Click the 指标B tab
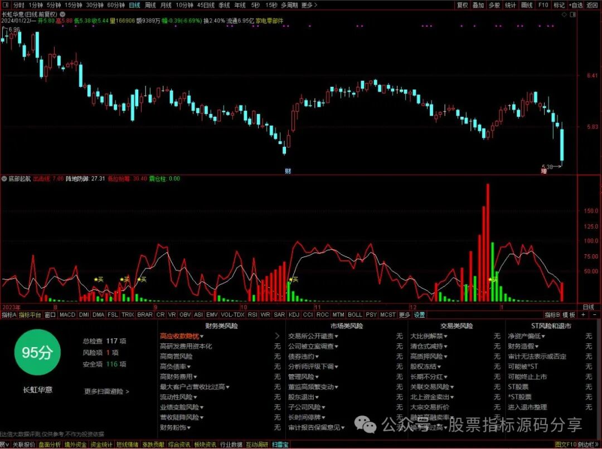 pos(552,314)
